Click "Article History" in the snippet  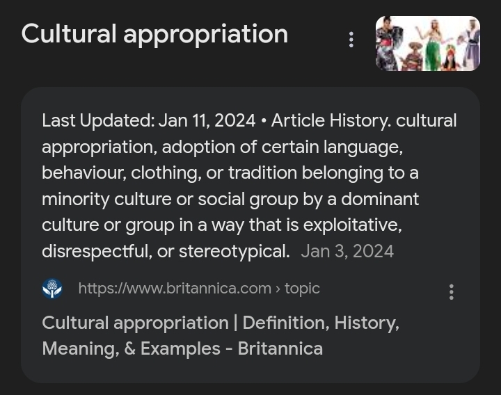coord(331,121)
